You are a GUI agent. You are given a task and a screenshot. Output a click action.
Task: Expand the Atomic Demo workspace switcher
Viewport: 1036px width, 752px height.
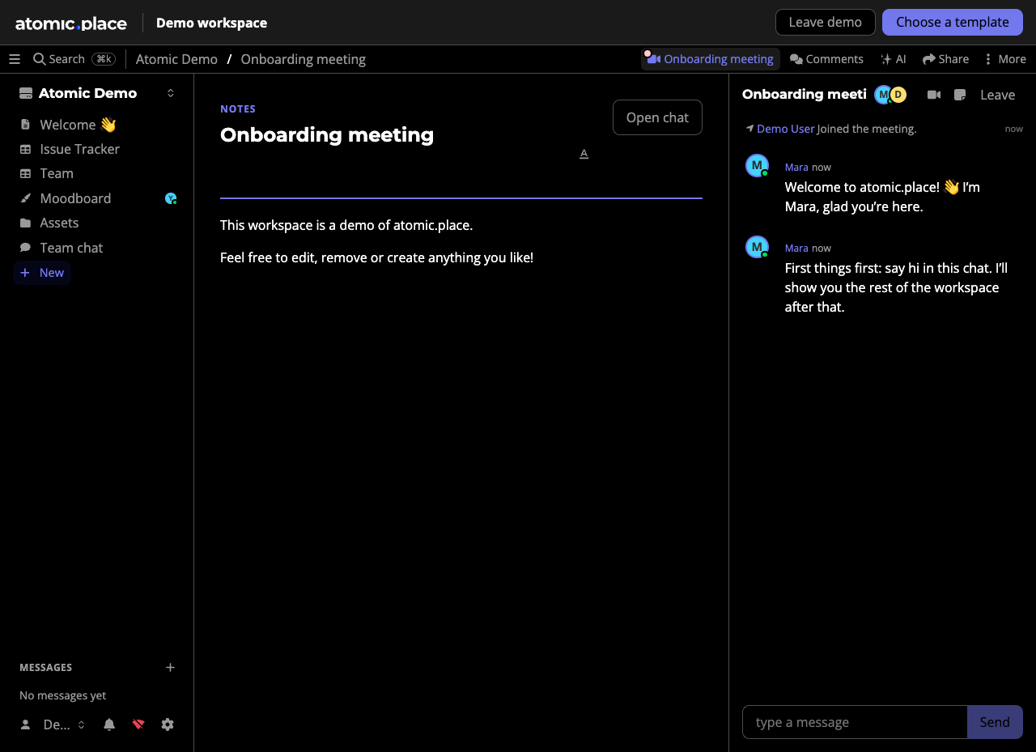(x=171, y=93)
